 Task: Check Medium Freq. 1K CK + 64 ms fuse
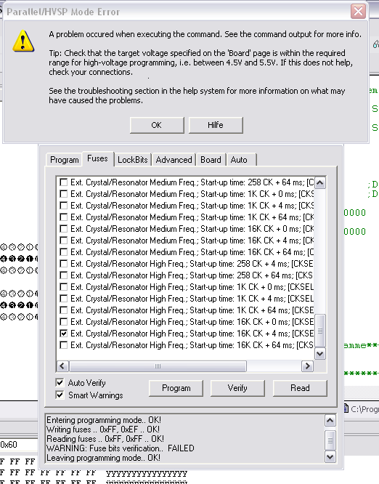tap(63, 217)
